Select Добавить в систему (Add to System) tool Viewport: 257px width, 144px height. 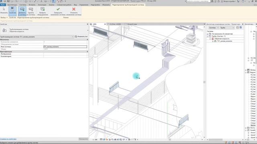22,11
